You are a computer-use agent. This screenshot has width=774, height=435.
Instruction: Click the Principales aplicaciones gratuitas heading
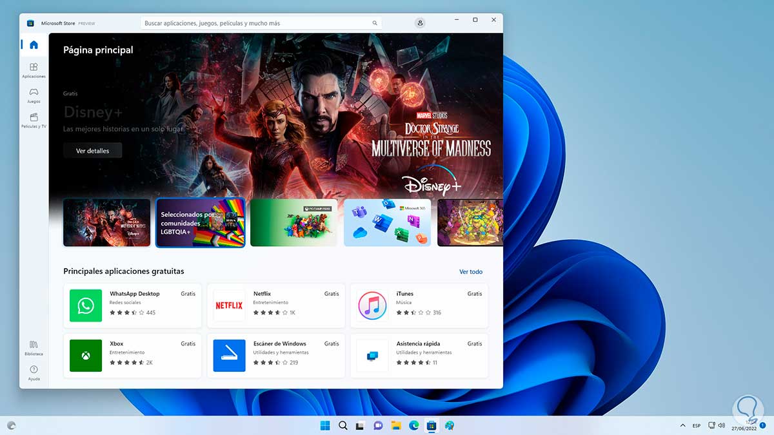(x=124, y=271)
